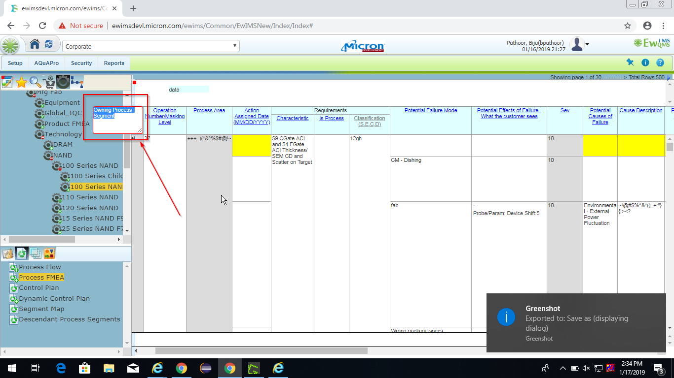Click the blue pin icon

[630, 63]
